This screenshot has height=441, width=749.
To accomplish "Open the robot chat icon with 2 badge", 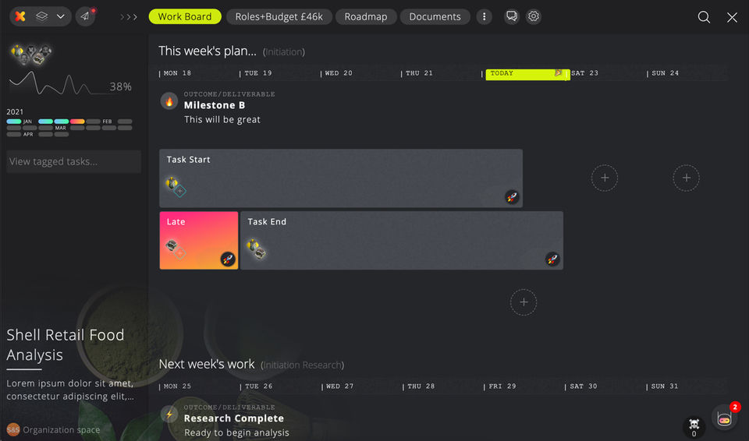I will tap(723, 418).
